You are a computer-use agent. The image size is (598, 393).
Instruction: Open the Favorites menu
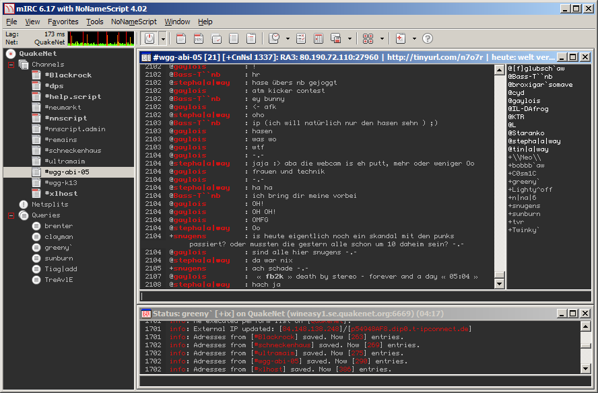pos(63,22)
